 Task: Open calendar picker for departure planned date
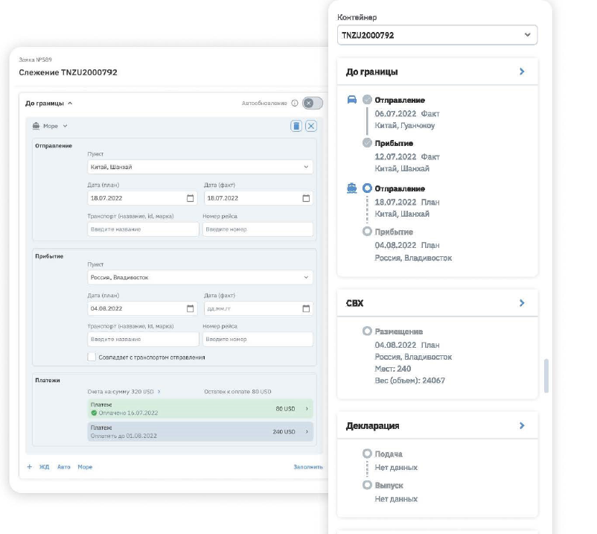tap(190, 198)
